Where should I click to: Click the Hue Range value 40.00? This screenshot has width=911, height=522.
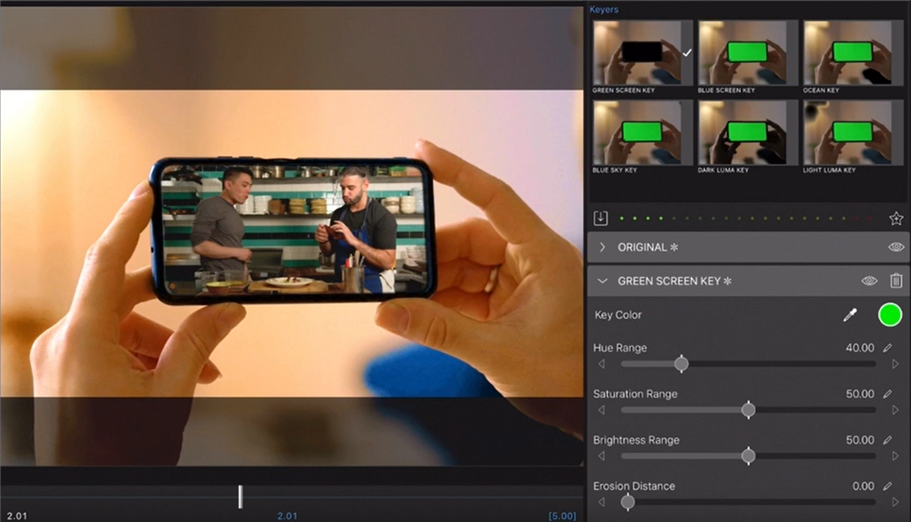(860, 348)
